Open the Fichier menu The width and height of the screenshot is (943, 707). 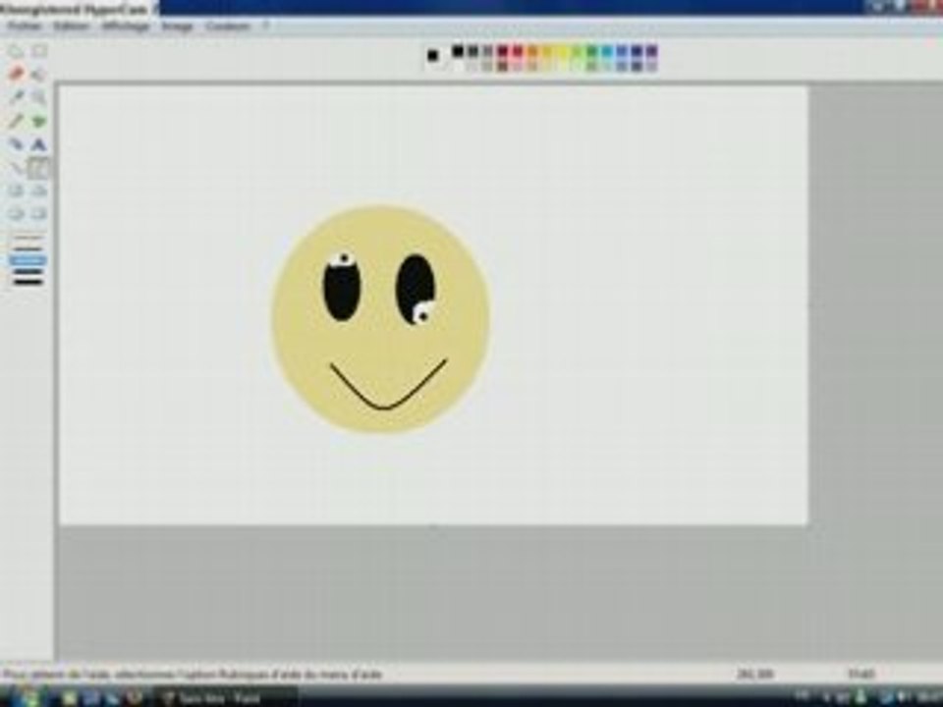point(25,27)
